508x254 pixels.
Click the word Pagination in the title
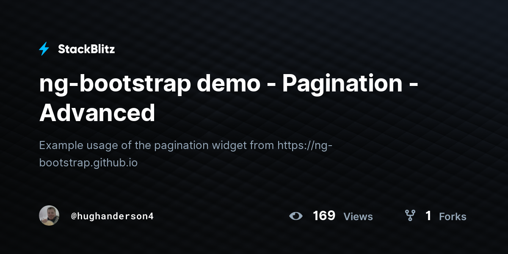coord(342,84)
